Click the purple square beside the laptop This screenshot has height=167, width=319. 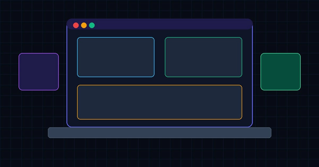point(39,72)
